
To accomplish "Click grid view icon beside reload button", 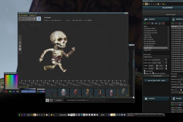I will 47,100.
